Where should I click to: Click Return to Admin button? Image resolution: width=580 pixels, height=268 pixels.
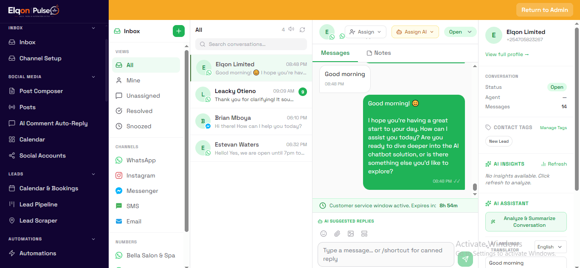click(x=545, y=10)
